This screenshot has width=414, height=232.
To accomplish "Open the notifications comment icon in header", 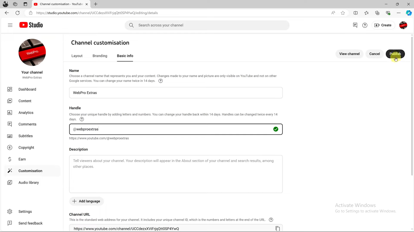I will (x=355, y=25).
